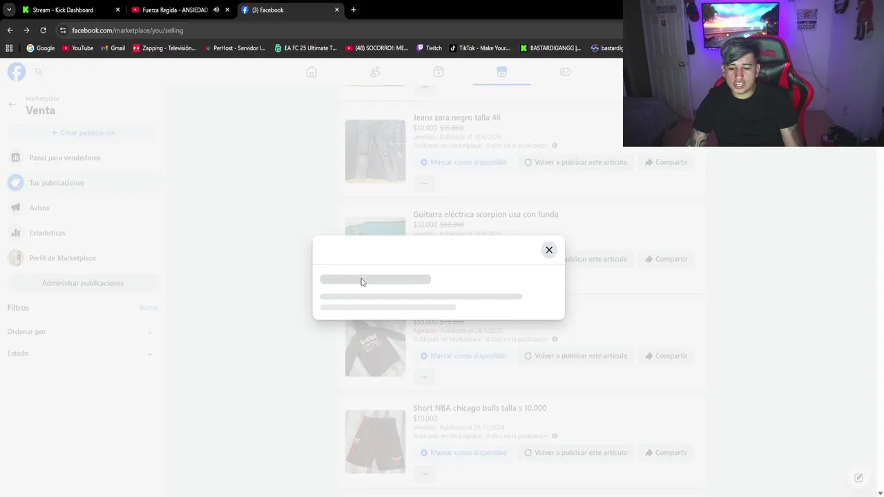Viewport: 884px width, 497px height.
Task: Open the black hoodie listing thumbnail
Action: tap(375, 348)
